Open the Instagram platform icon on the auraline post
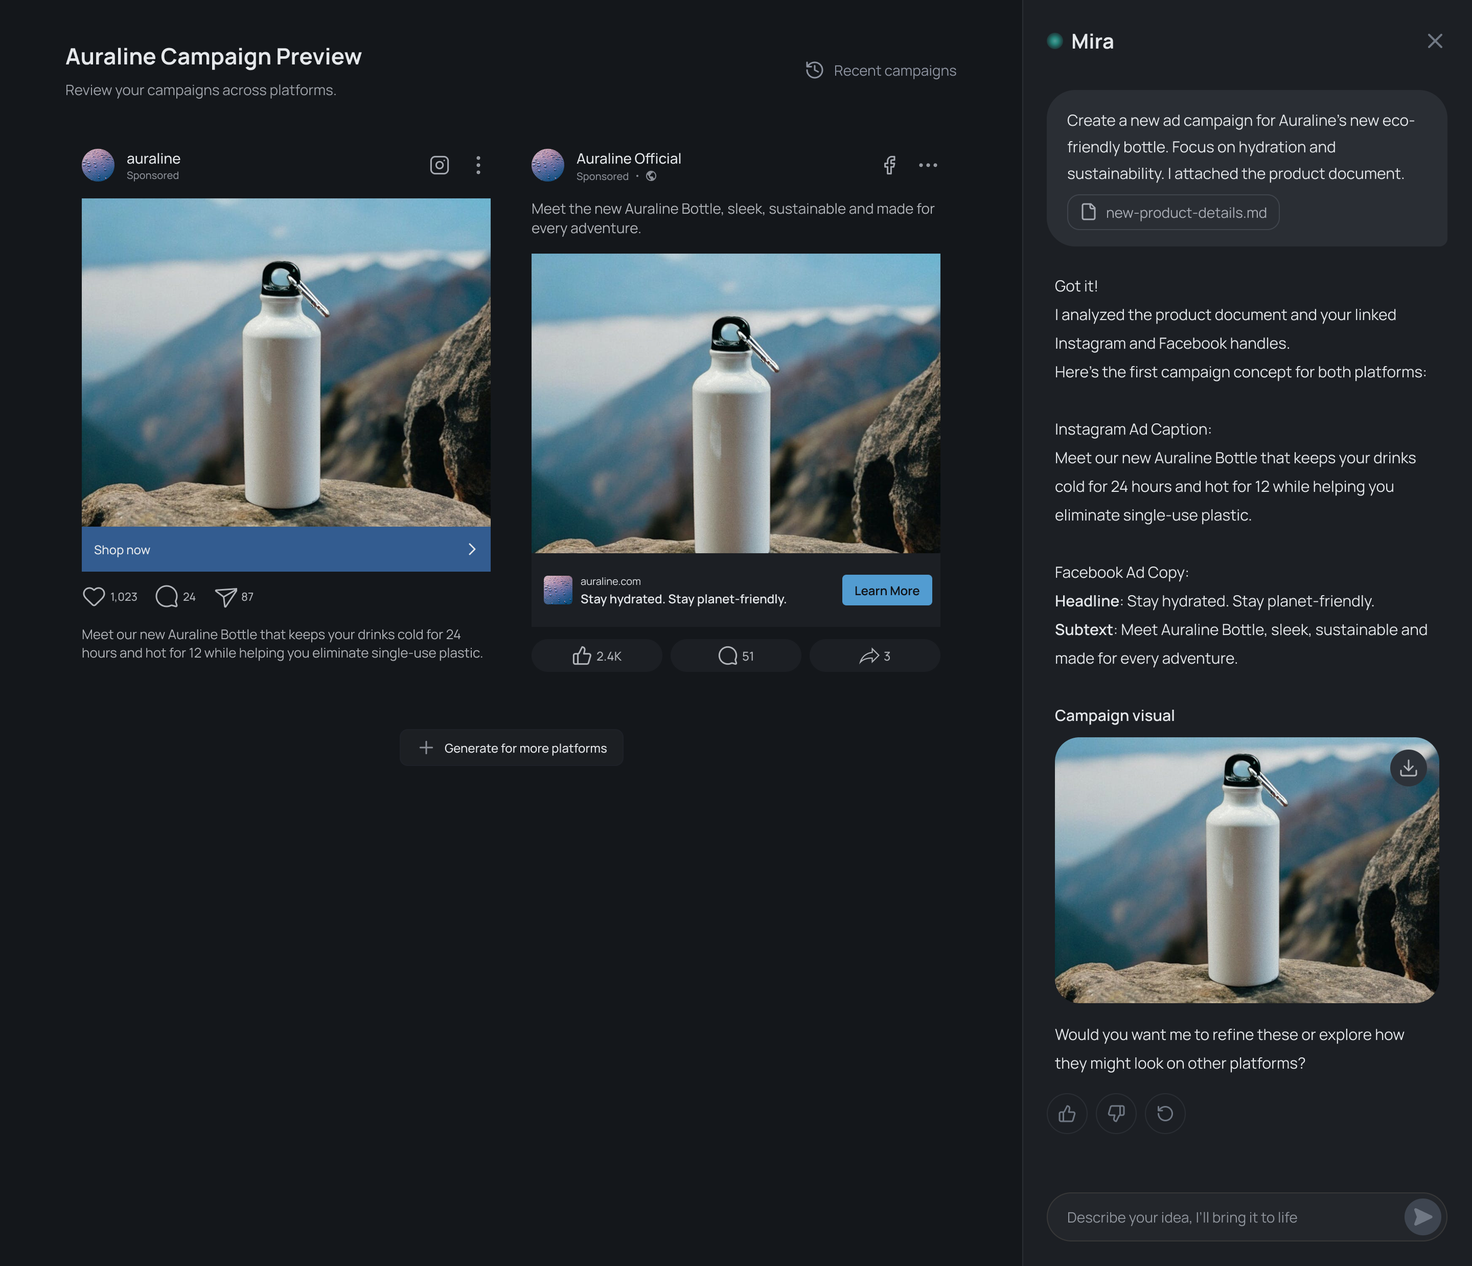The image size is (1472, 1266). coord(439,165)
